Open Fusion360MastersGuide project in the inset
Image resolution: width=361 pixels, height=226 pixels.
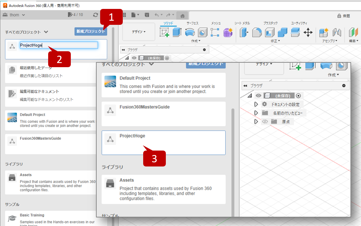coord(164,114)
